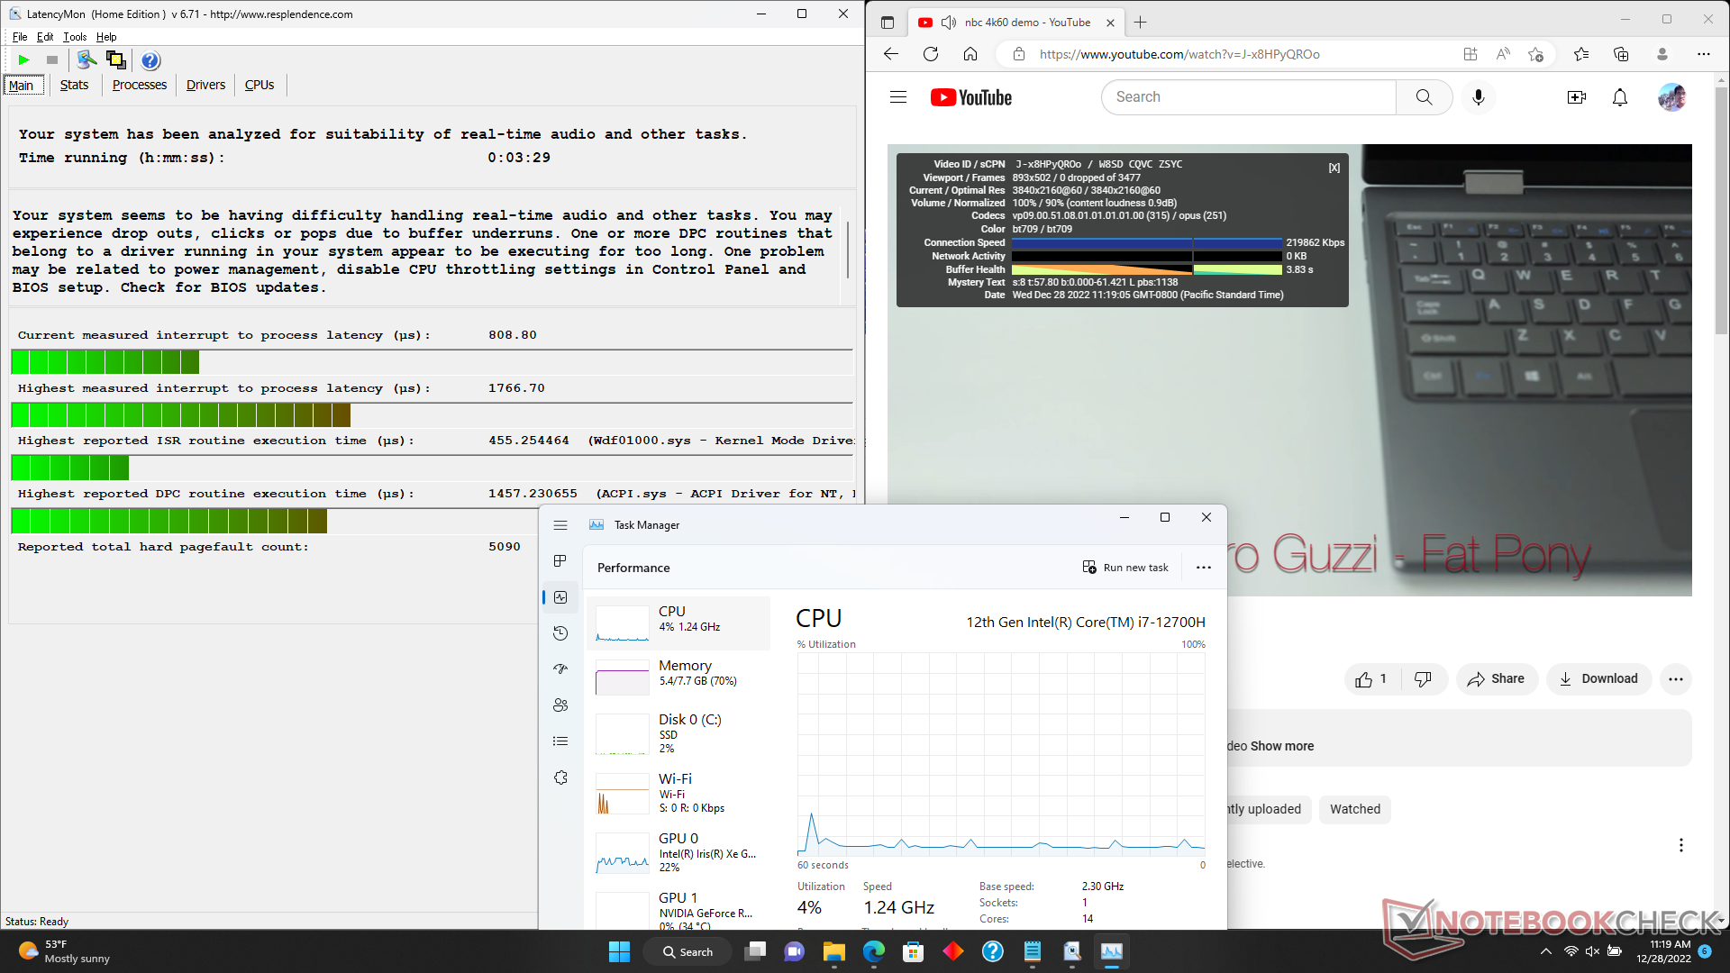The image size is (1730, 973).
Task: Open the Task Manager Users sidebar icon
Action: (560, 705)
